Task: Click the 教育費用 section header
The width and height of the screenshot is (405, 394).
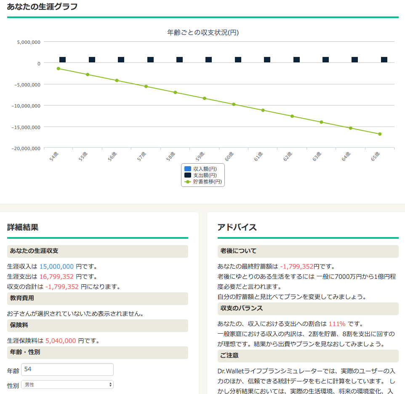Action: [x=98, y=299]
